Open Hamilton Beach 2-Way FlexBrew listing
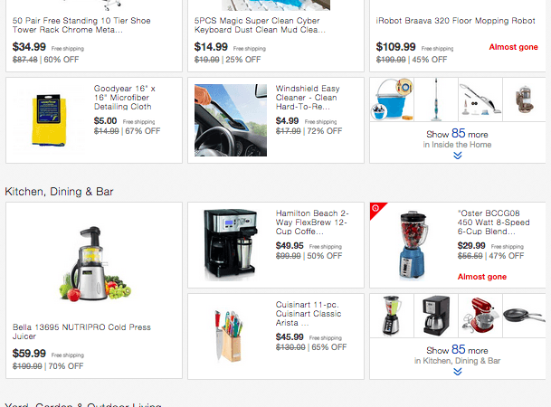The width and height of the screenshot is (551, 407). click(x=312, y=222)
